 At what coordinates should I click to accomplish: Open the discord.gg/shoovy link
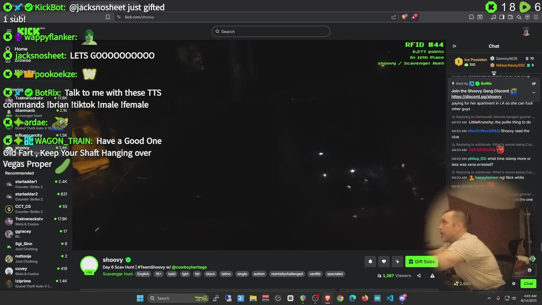[476, 97]
